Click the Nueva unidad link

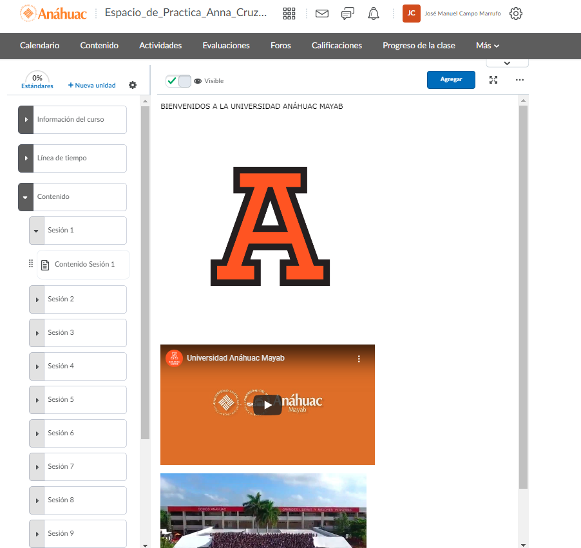92,86
